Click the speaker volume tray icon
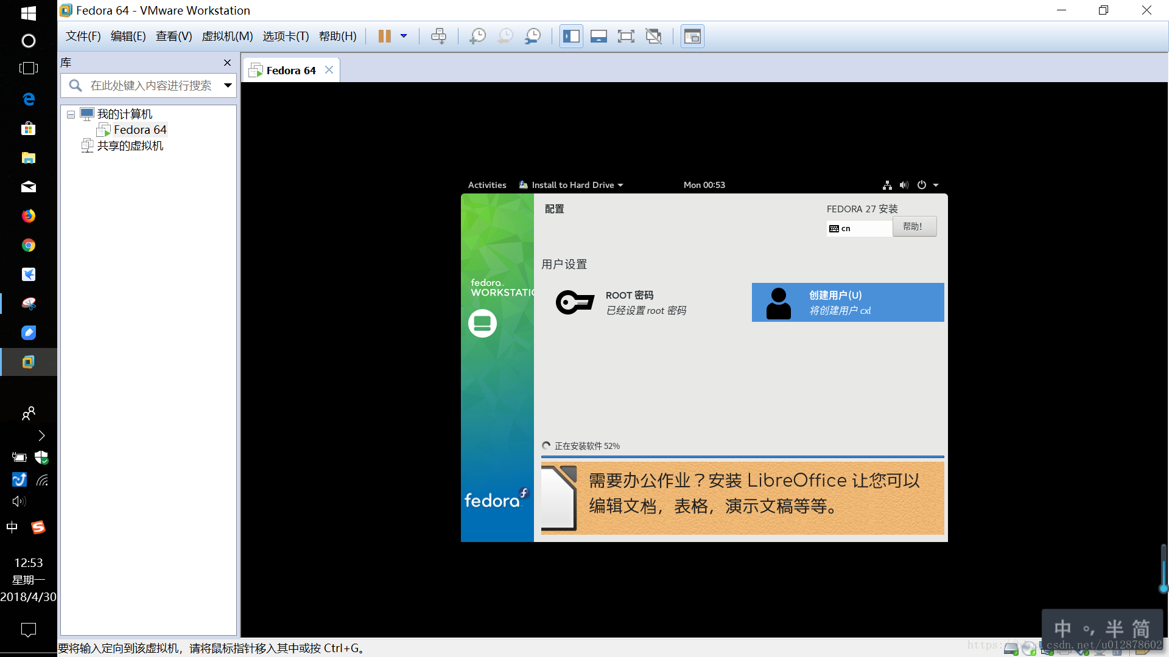Screen dimensions: 1169x657 coord(19,501)
